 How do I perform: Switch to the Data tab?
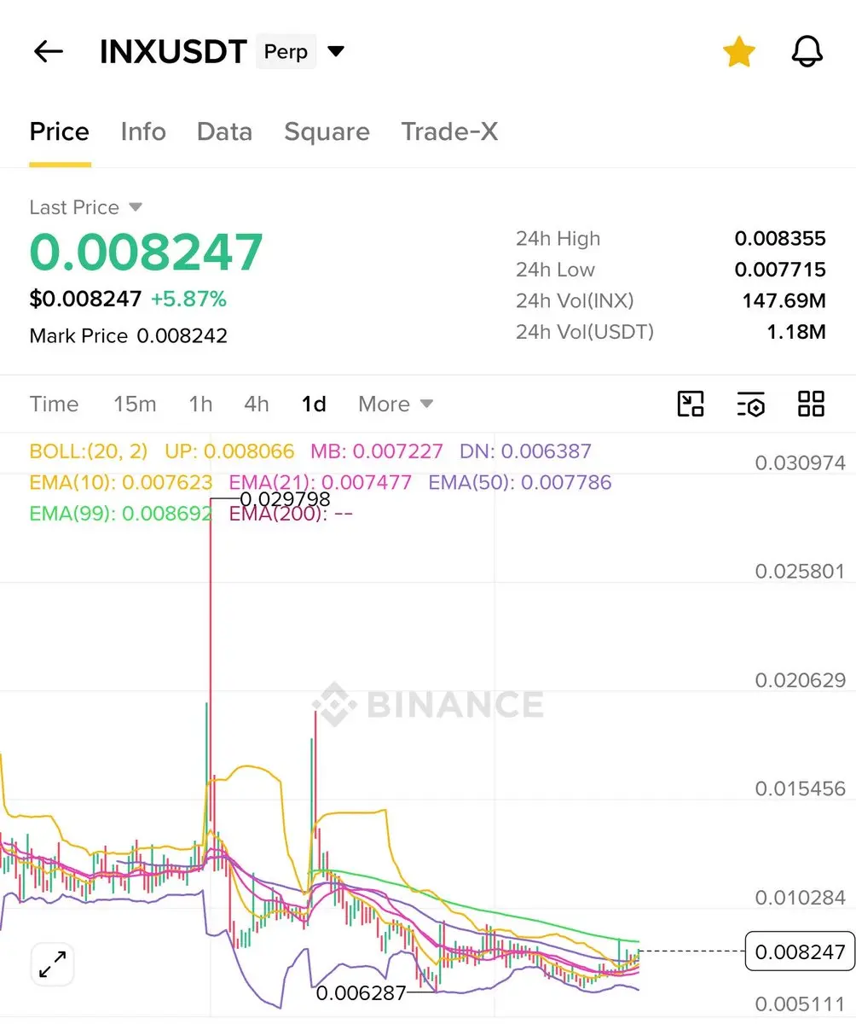pos(224,131)
